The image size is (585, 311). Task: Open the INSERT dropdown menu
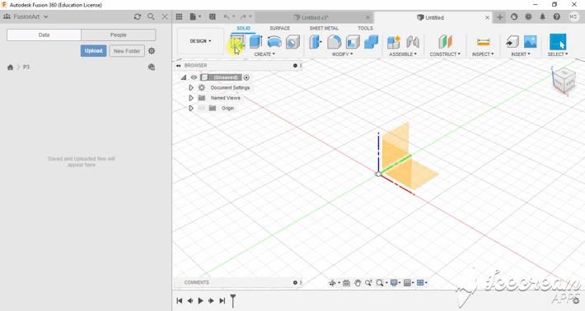(x=521, y=54)
